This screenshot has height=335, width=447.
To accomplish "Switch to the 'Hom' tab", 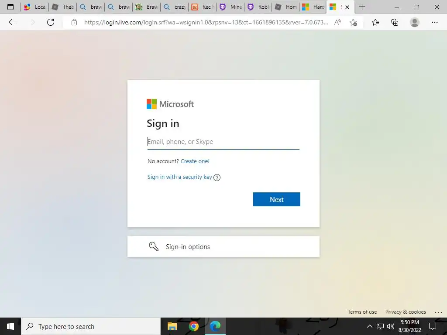I will [286, 7].
